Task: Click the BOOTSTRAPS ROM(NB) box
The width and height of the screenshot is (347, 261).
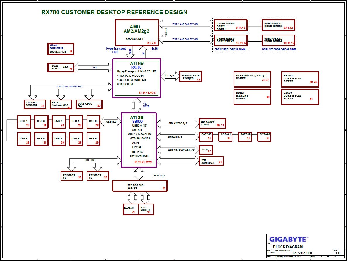Action: (x=191, y=76)
